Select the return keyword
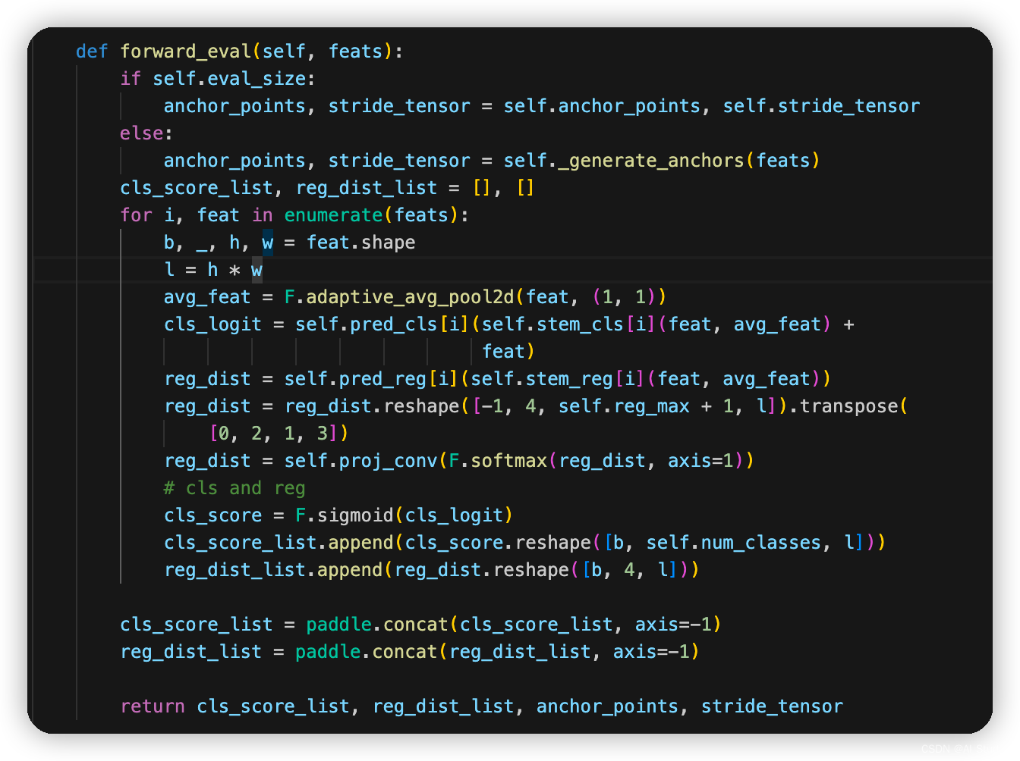1020x761 pixels. [x=153, y=706]
